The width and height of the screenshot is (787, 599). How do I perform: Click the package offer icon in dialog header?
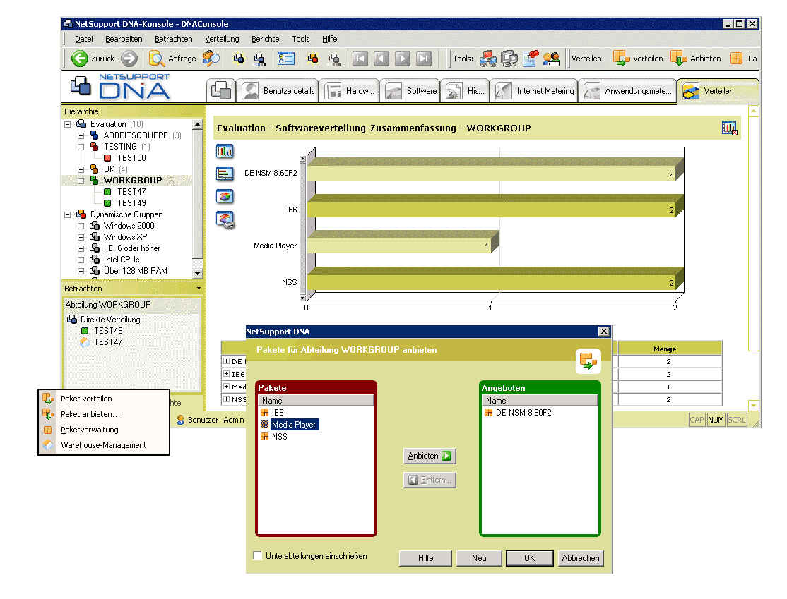(588, 361)
